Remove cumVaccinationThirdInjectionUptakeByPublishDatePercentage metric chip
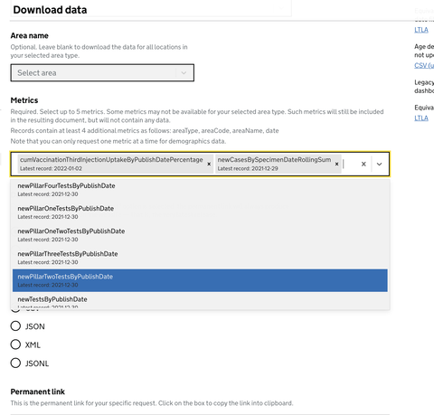434x415 pixels. click(209, 164)
